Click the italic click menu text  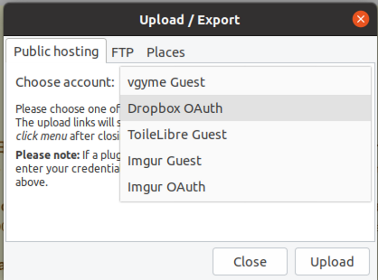pyautogui.click(x=41, y=135)
